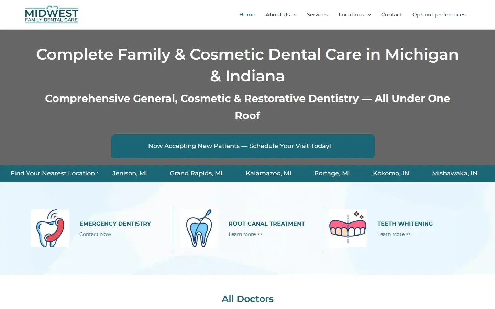Select the Kalamazoo, MI location link
Image resolution: width=495 pixels, height=309 pixels.
tap(268, 173)
